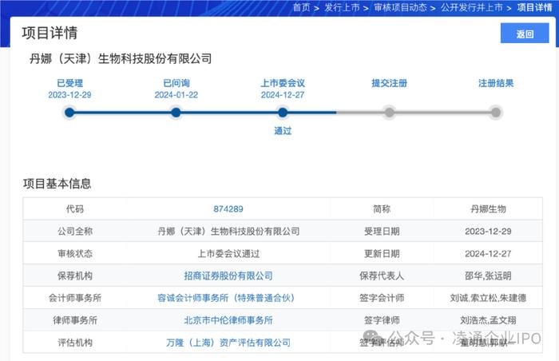The width and height of the screenshot is (559, 361).
Task: Go to 发行上市 breadcrumb
Action: [x=342, y=7]
